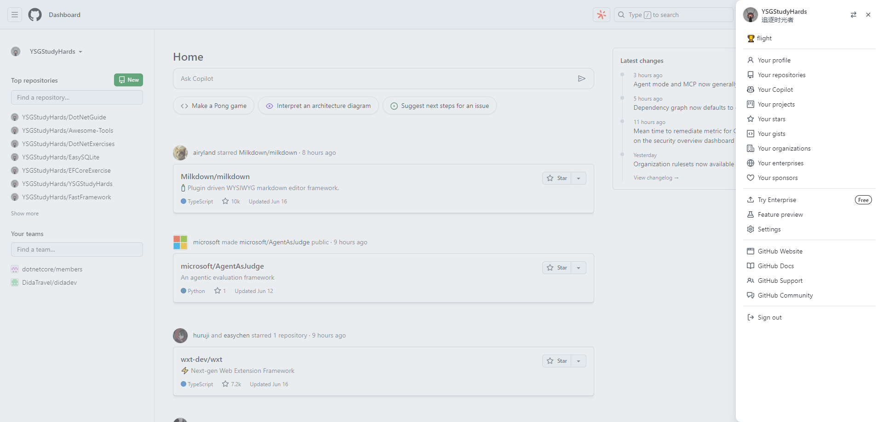This screenshot has height=422, width=883.
Task: Close the user menu panel
Action: [x=868, y=15]
